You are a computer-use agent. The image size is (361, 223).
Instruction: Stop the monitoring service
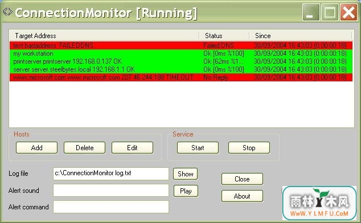249,148
